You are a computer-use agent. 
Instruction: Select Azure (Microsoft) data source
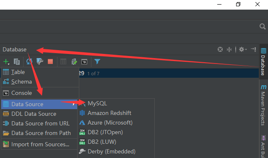click(x=116, y=122)
